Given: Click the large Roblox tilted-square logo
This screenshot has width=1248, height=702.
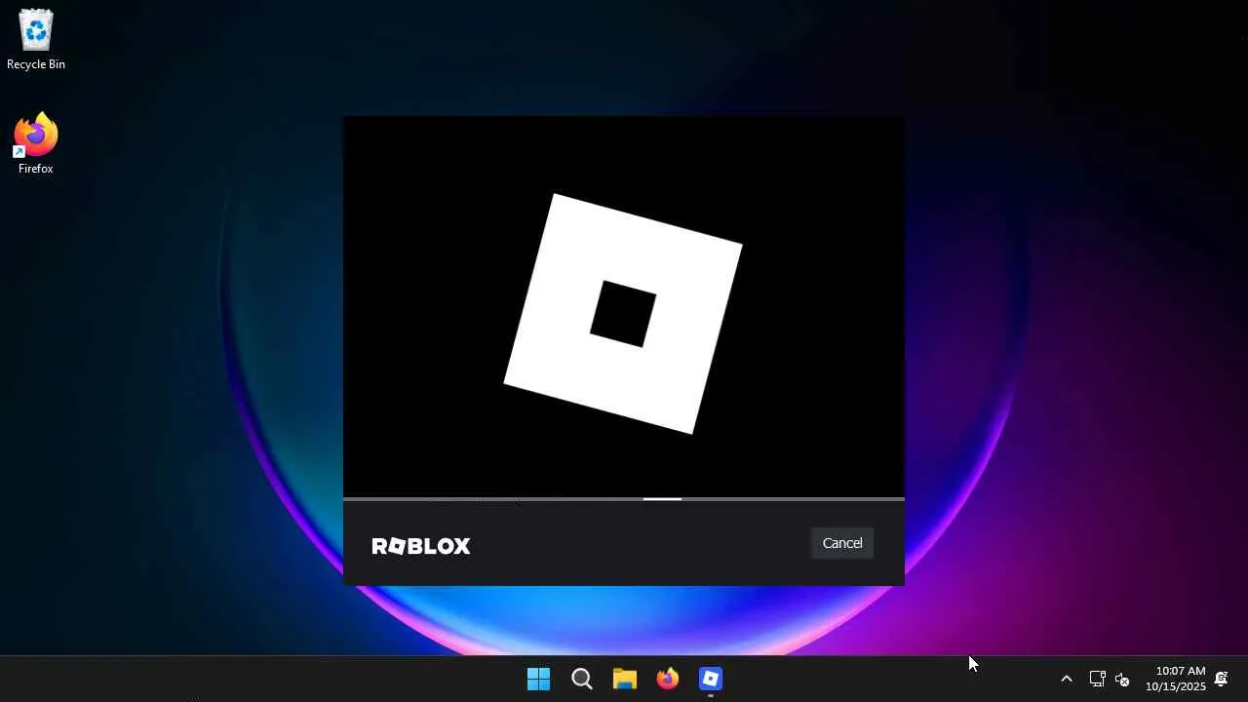Looking at the screenshot, I should coord(623,314).
